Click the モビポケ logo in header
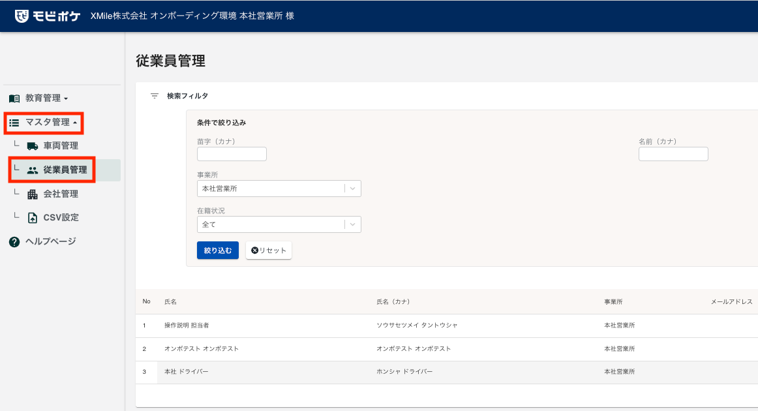Screen dimensions: 758x411 click(x=47, y=16)
